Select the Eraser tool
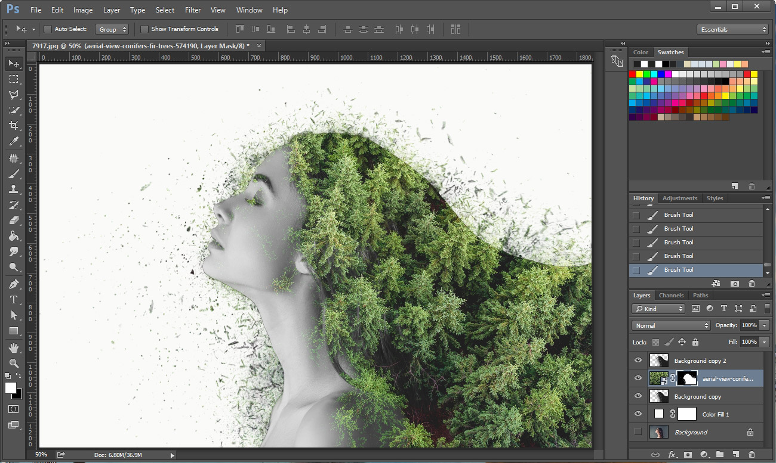776x463 pixels. [14, 220]
